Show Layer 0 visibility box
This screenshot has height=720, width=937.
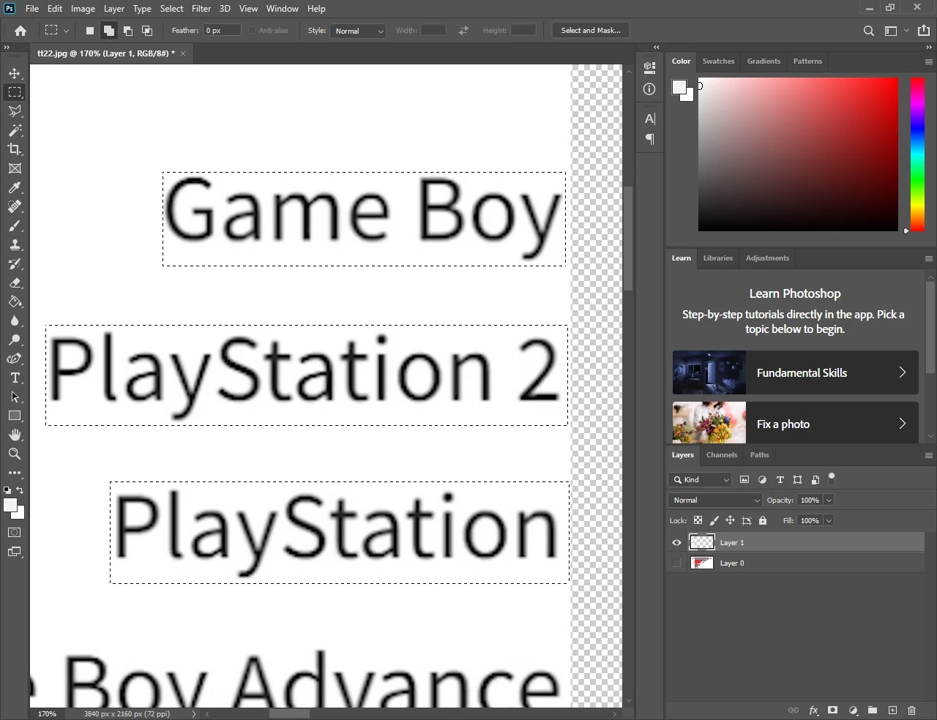pos(676,563)
